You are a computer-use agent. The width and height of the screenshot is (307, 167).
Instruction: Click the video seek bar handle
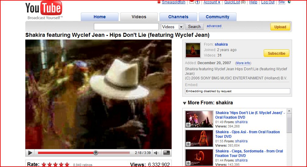[x=95, y=153]
